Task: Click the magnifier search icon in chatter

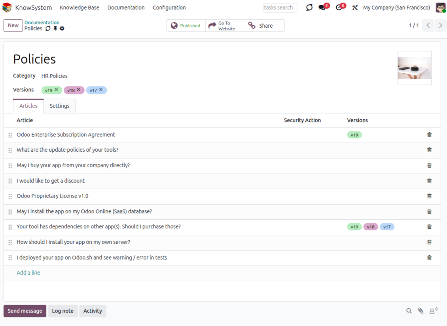Action: pyautogui.click(x=409, y=311)
